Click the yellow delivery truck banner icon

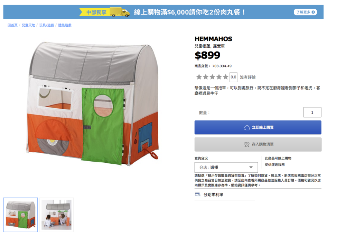click(120, 12)
